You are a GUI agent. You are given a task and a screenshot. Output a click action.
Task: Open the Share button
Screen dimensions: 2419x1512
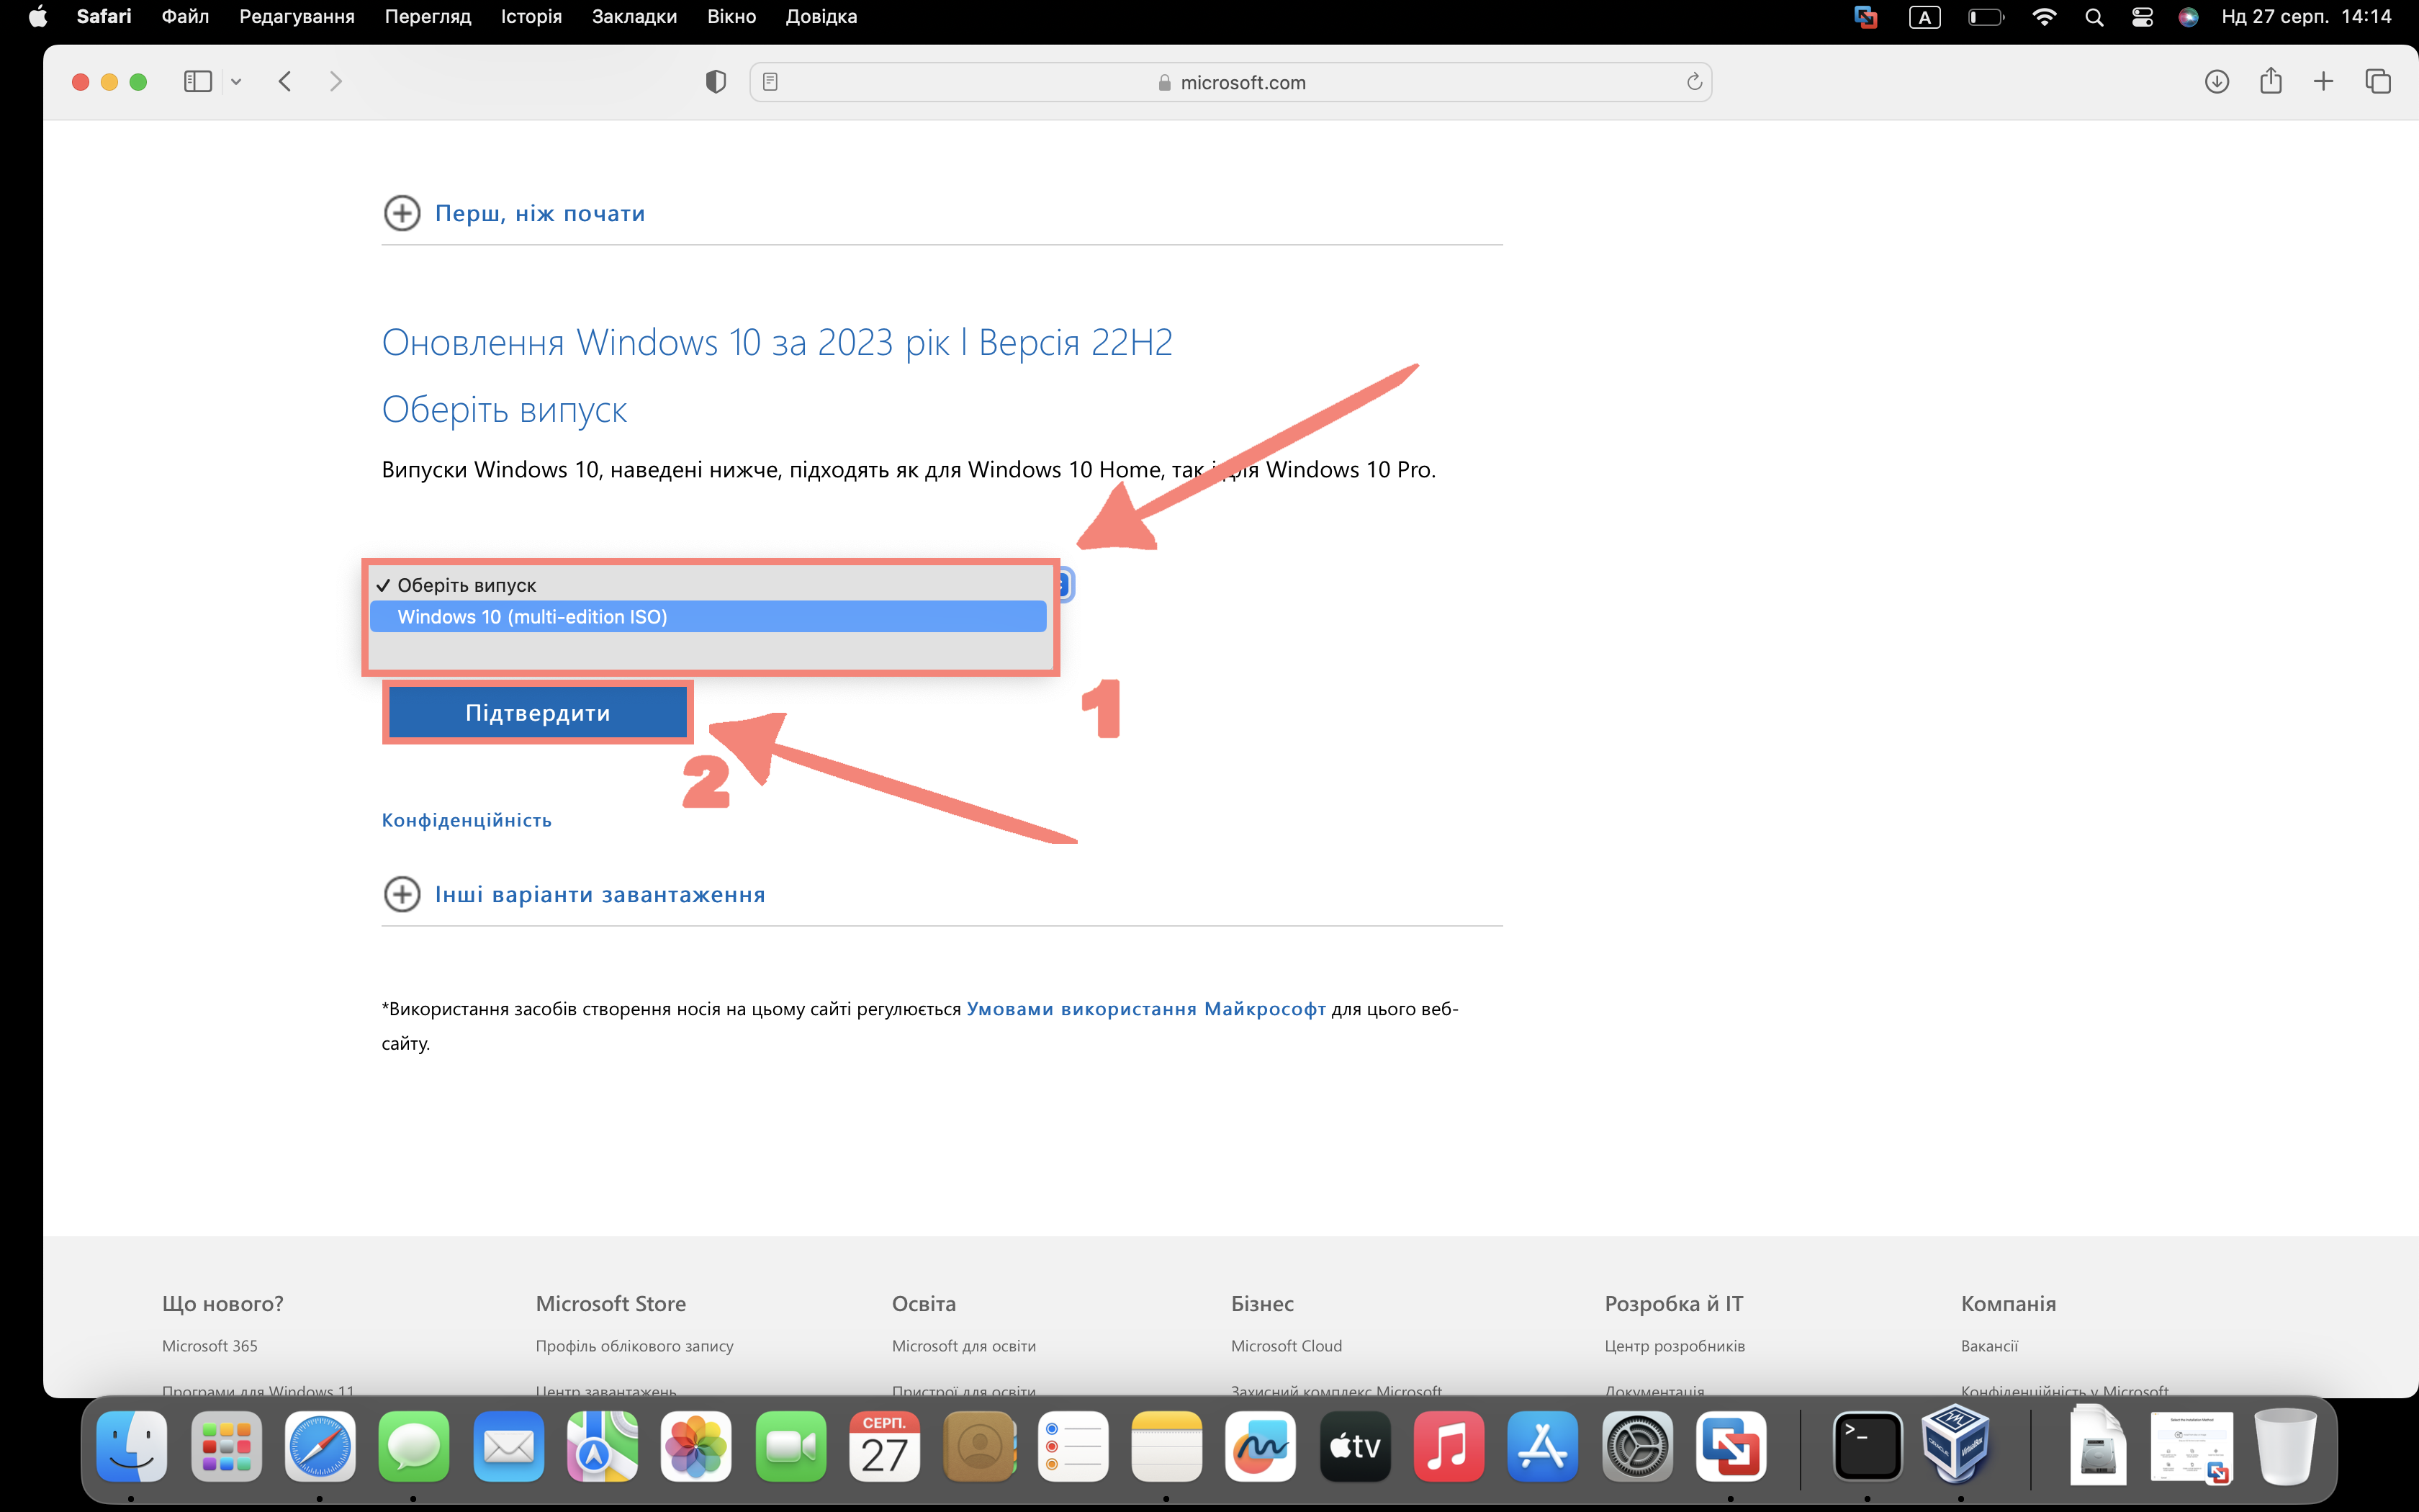(2270, 80)
